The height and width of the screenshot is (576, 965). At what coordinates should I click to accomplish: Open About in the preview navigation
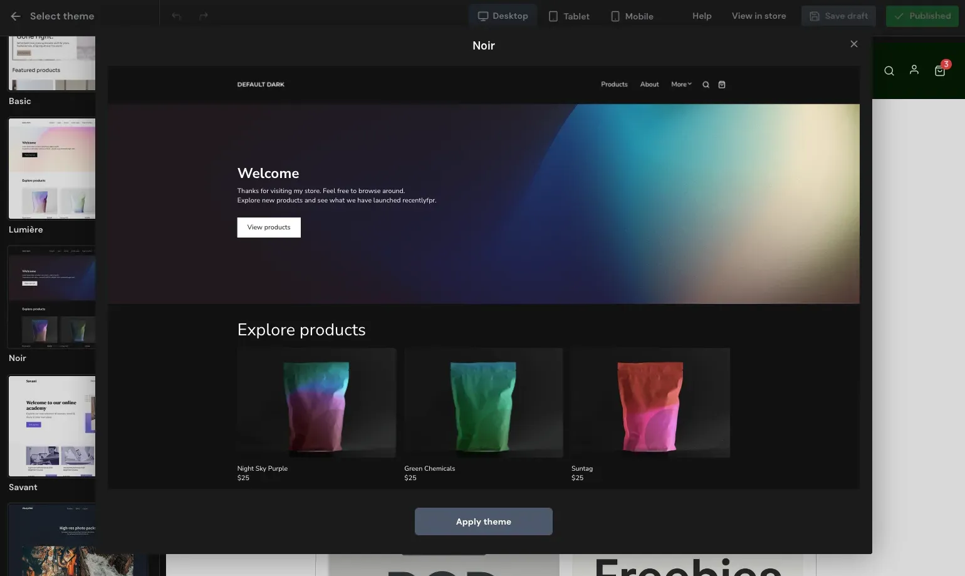pos(649,85)
